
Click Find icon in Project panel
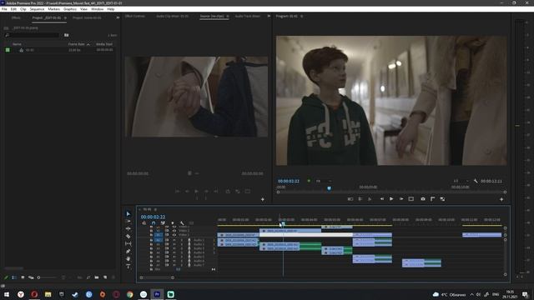tap(88, 277)
